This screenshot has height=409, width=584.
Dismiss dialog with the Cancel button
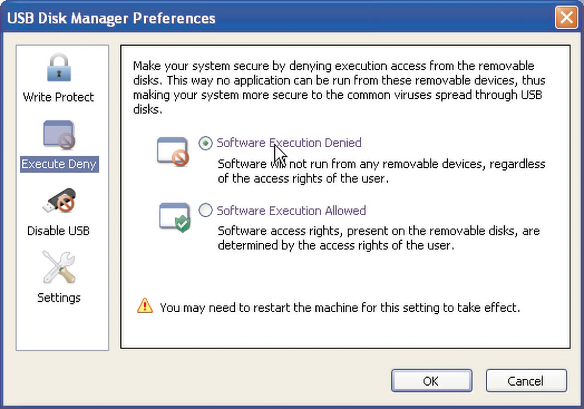tap(526, 380)
